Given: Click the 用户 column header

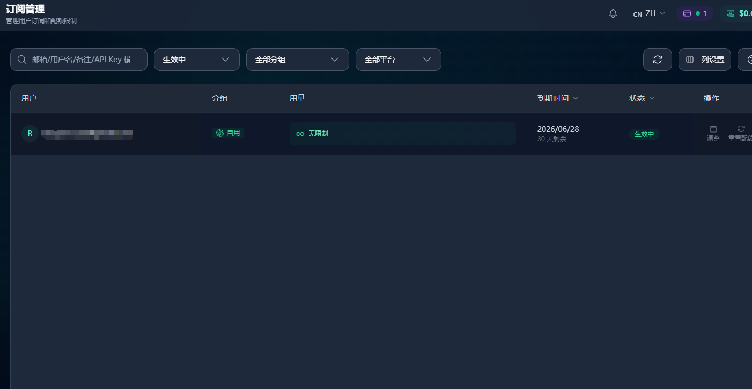Looking at the screenshot, I should [29, 98].
